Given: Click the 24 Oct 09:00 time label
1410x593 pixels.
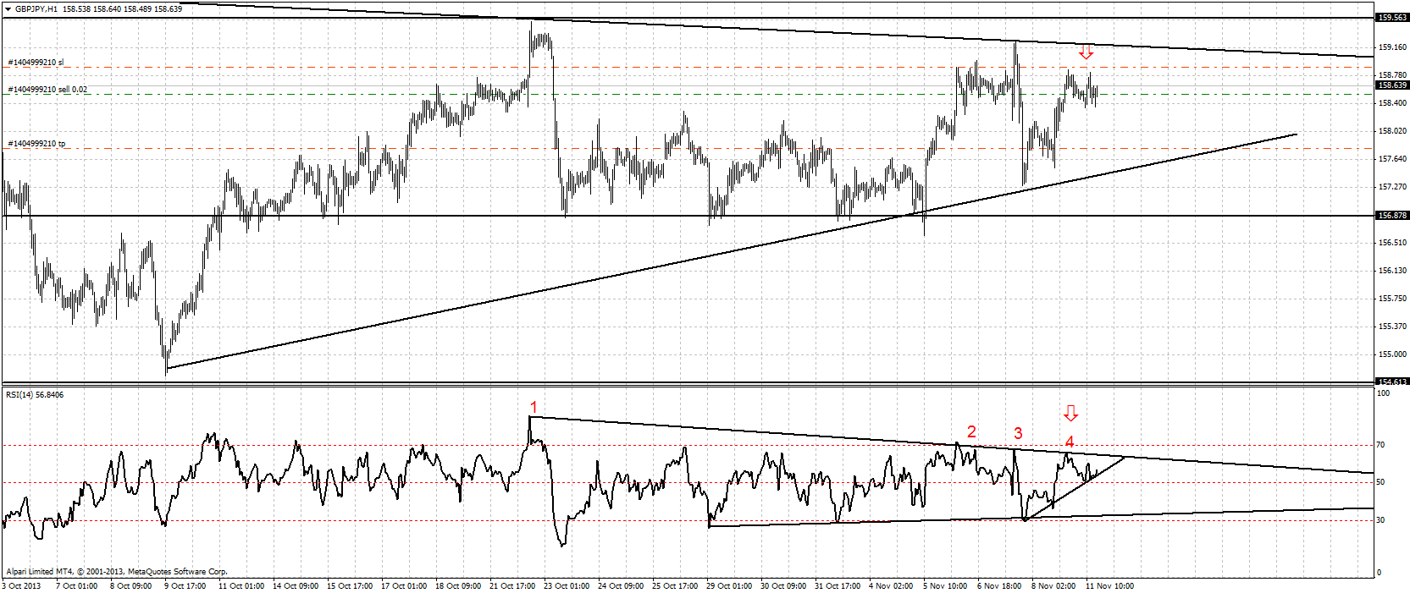Looking at the screenshot, I should (621, 586).
